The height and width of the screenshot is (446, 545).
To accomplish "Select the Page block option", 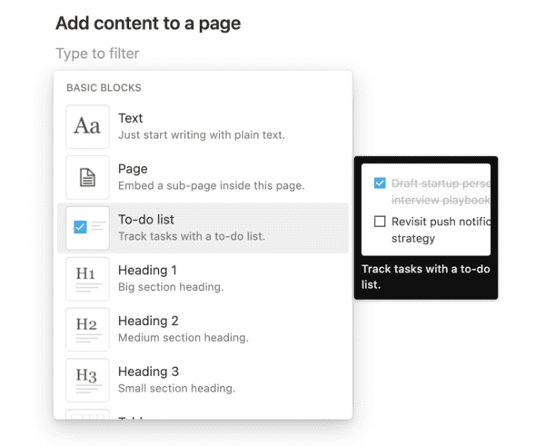I will click(203, 177).
